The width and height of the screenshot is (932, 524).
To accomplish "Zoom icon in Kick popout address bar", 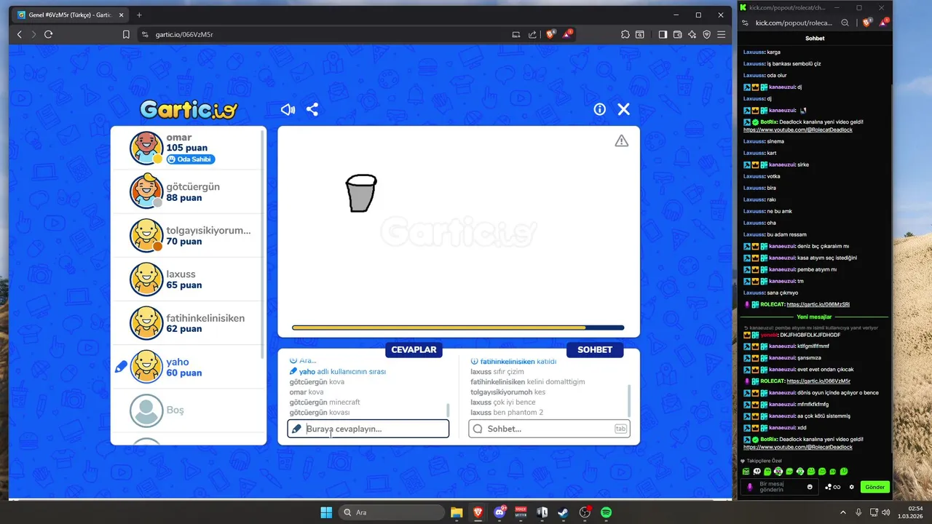I will (845, 23).
